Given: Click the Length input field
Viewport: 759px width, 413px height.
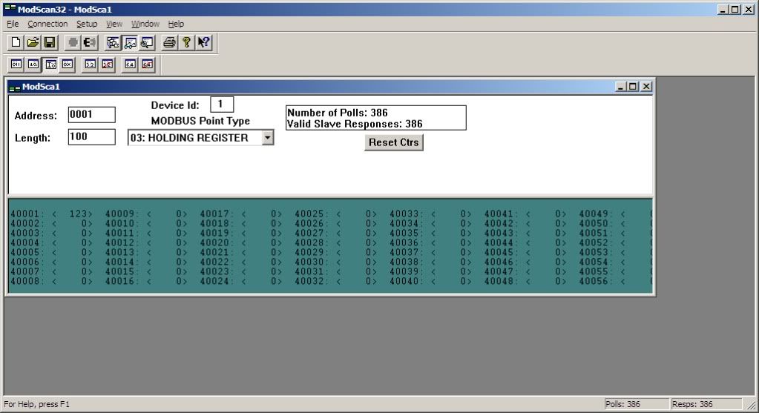Looking at the screenshot, I should point(91,137).
